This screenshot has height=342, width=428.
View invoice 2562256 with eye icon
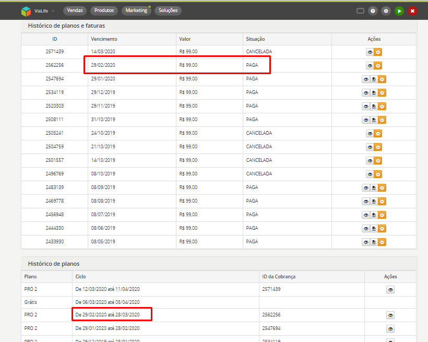click(x=370, y=66)
